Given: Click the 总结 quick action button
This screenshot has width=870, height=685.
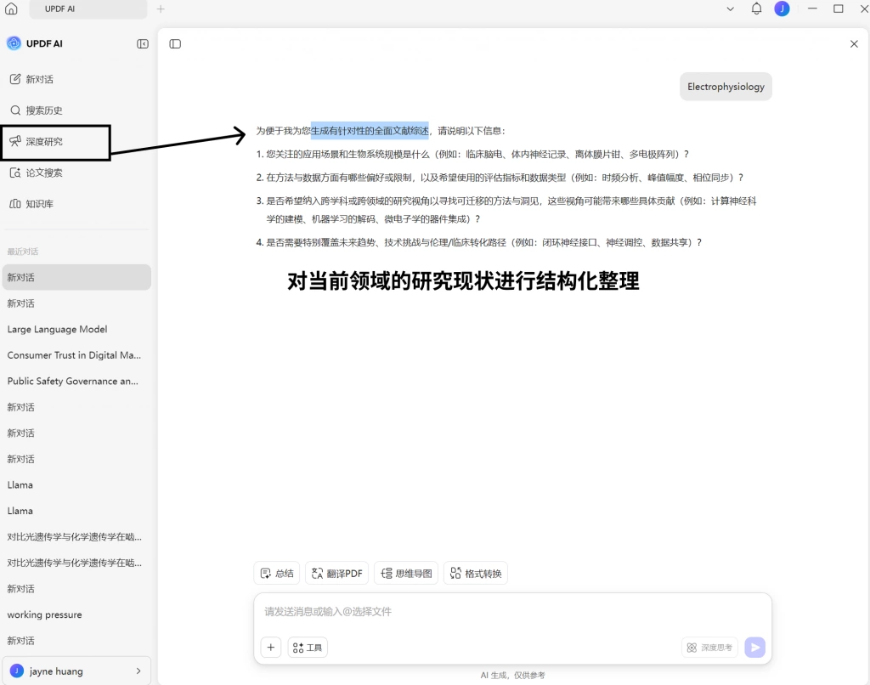Looking at the screenshot, I should [x=277, y=574].
